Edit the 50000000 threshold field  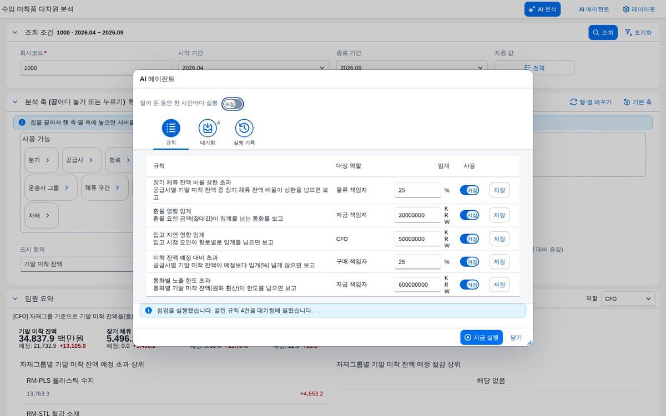click(x=418, y=239)
